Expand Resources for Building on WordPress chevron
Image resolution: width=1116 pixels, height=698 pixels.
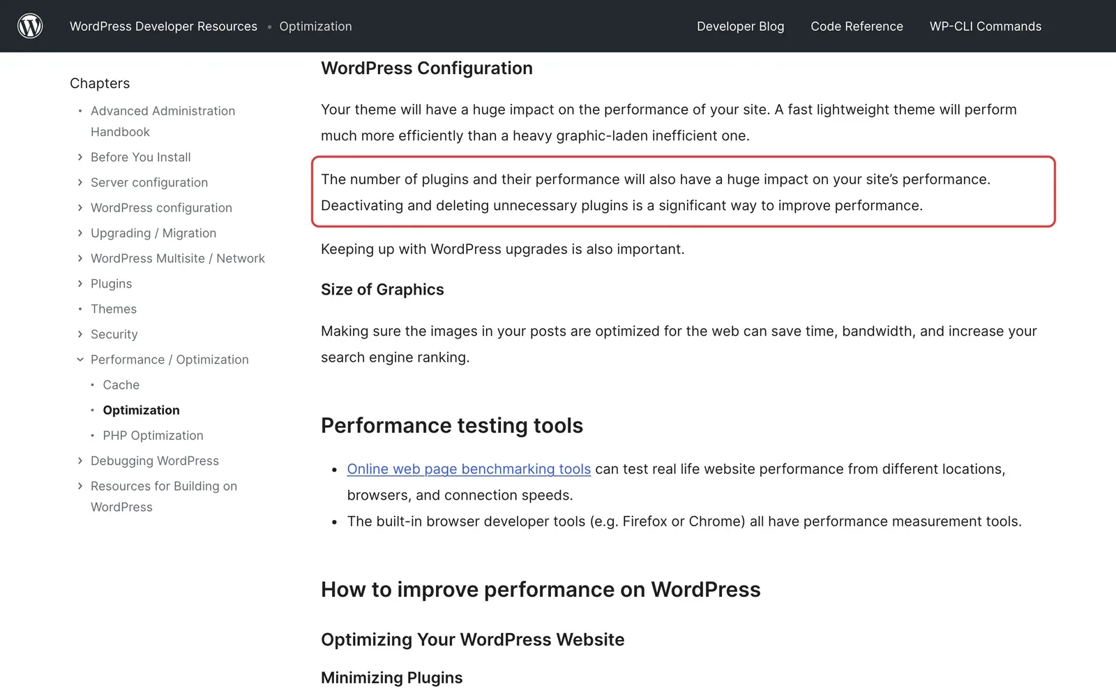80,486
